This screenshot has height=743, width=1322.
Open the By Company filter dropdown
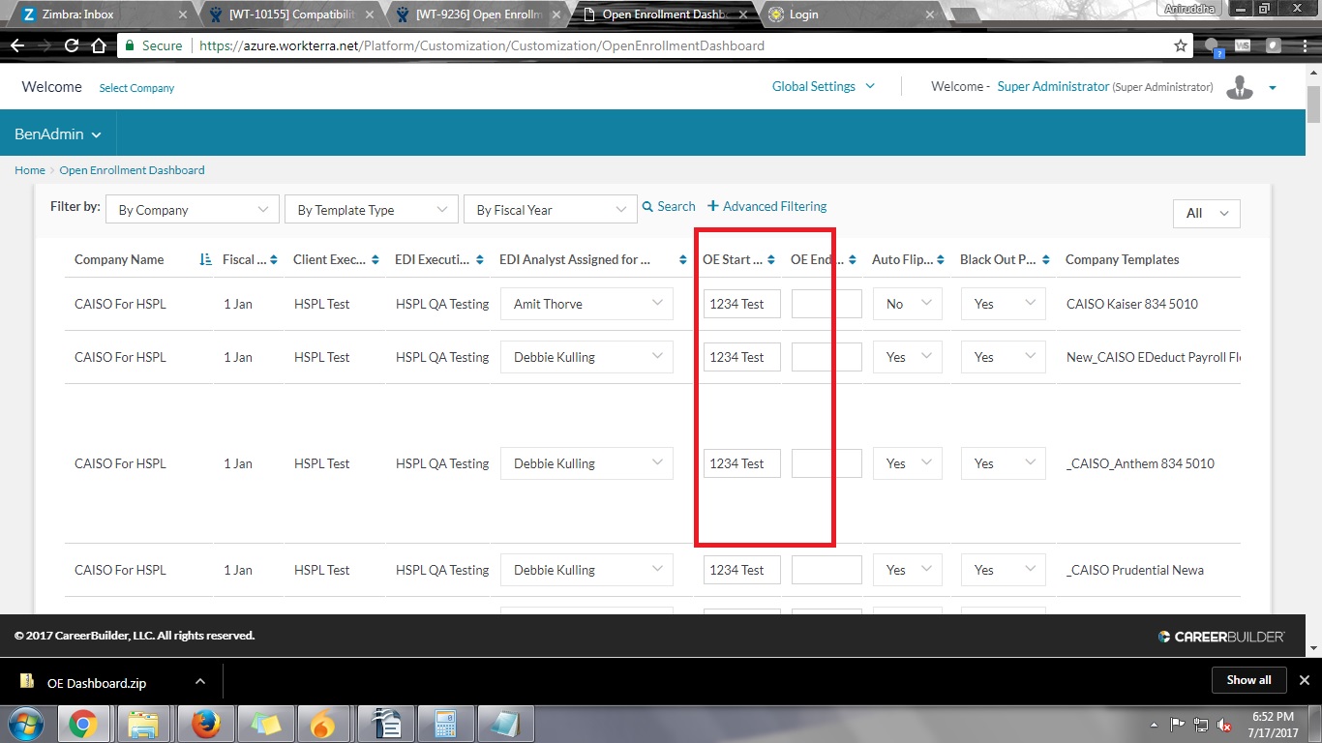pyautogui.click(x=192, y=210)
